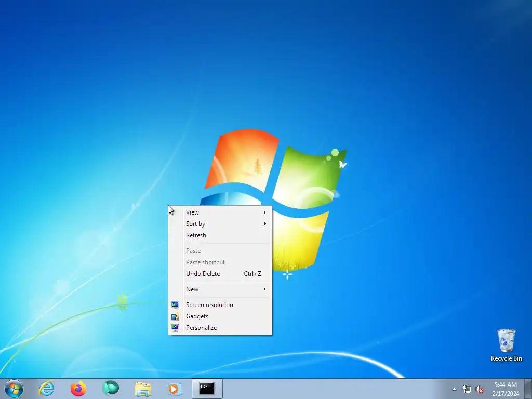Click the Show desktop button

click(528, 389)
